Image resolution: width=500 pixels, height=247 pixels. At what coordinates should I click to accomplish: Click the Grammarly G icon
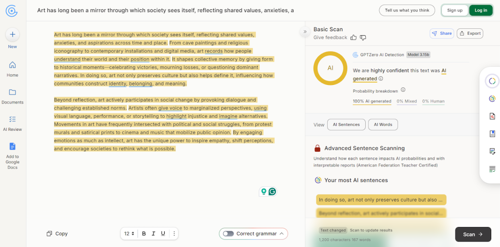click(272, 191)
